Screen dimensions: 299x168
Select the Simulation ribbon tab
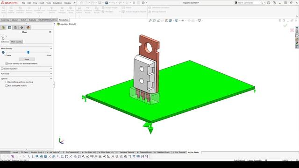click(x=64, y=20)
